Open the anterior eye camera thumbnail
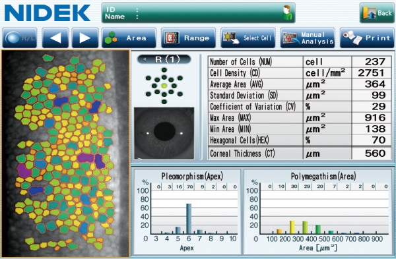 [164, 133]
